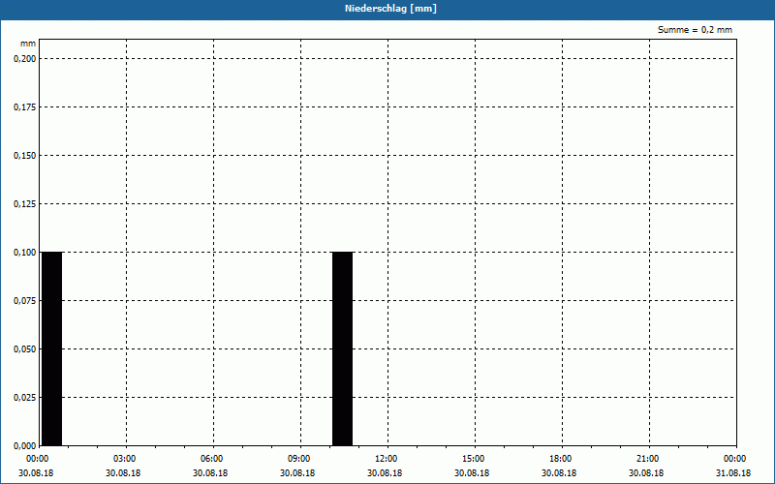775x484 pixels.
Task: Click the 0,175 y-axis value
Action: (25, 107)
